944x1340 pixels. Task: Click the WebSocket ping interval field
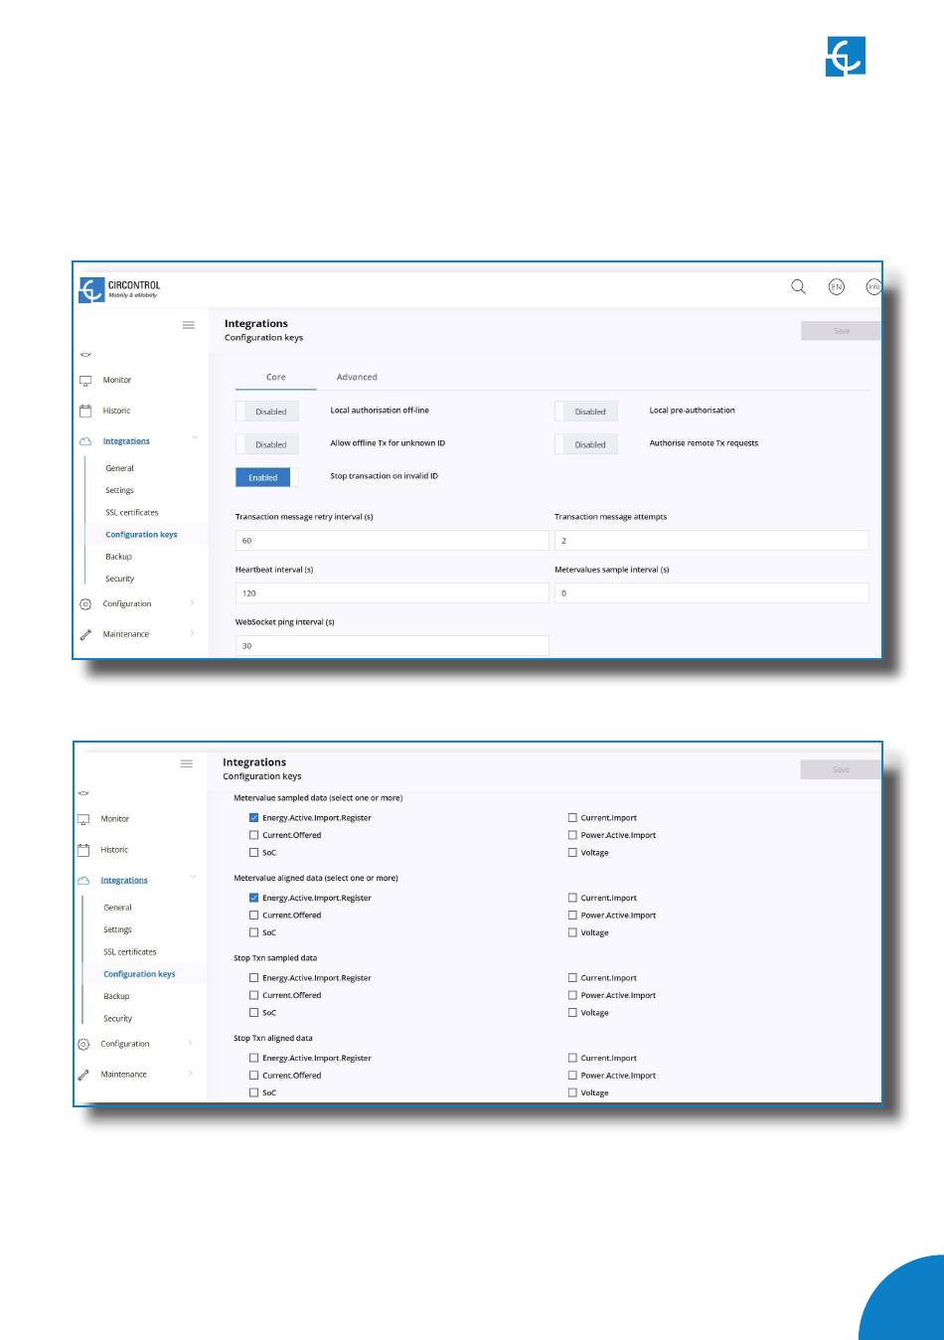click(392, 646)
